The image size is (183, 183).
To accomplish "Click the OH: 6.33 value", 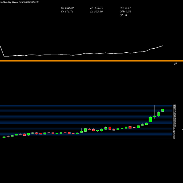I will [x=125, y=11].
